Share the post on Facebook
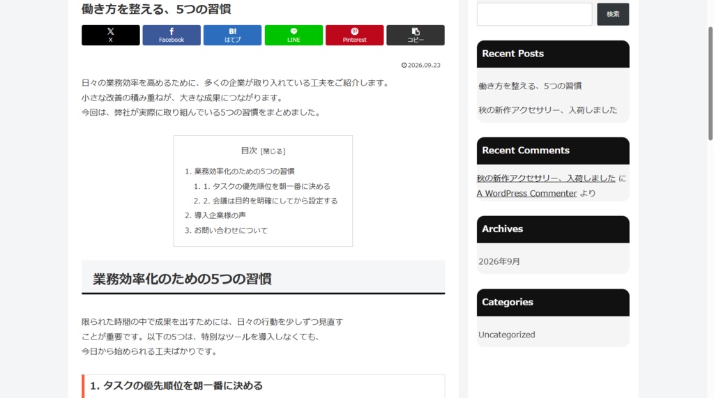Image resolution: width=714 pixels, height=398 pixels. click(x=172, y=35)
